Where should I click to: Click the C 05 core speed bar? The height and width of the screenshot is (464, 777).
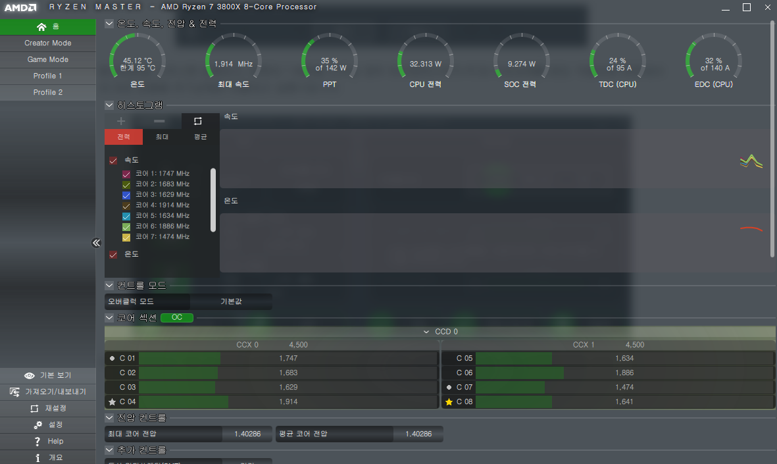coord(624,359)
